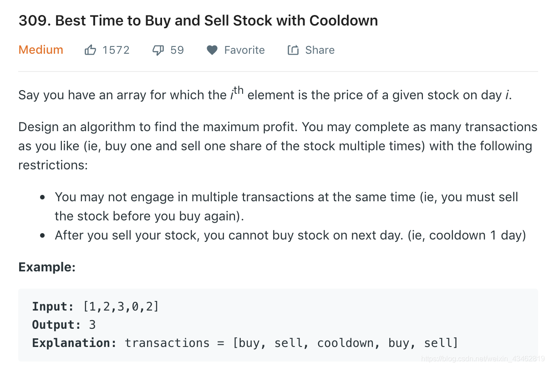Click the Favorite text label
The width and height of the screenshot is (549, 367).
point(244,50)
